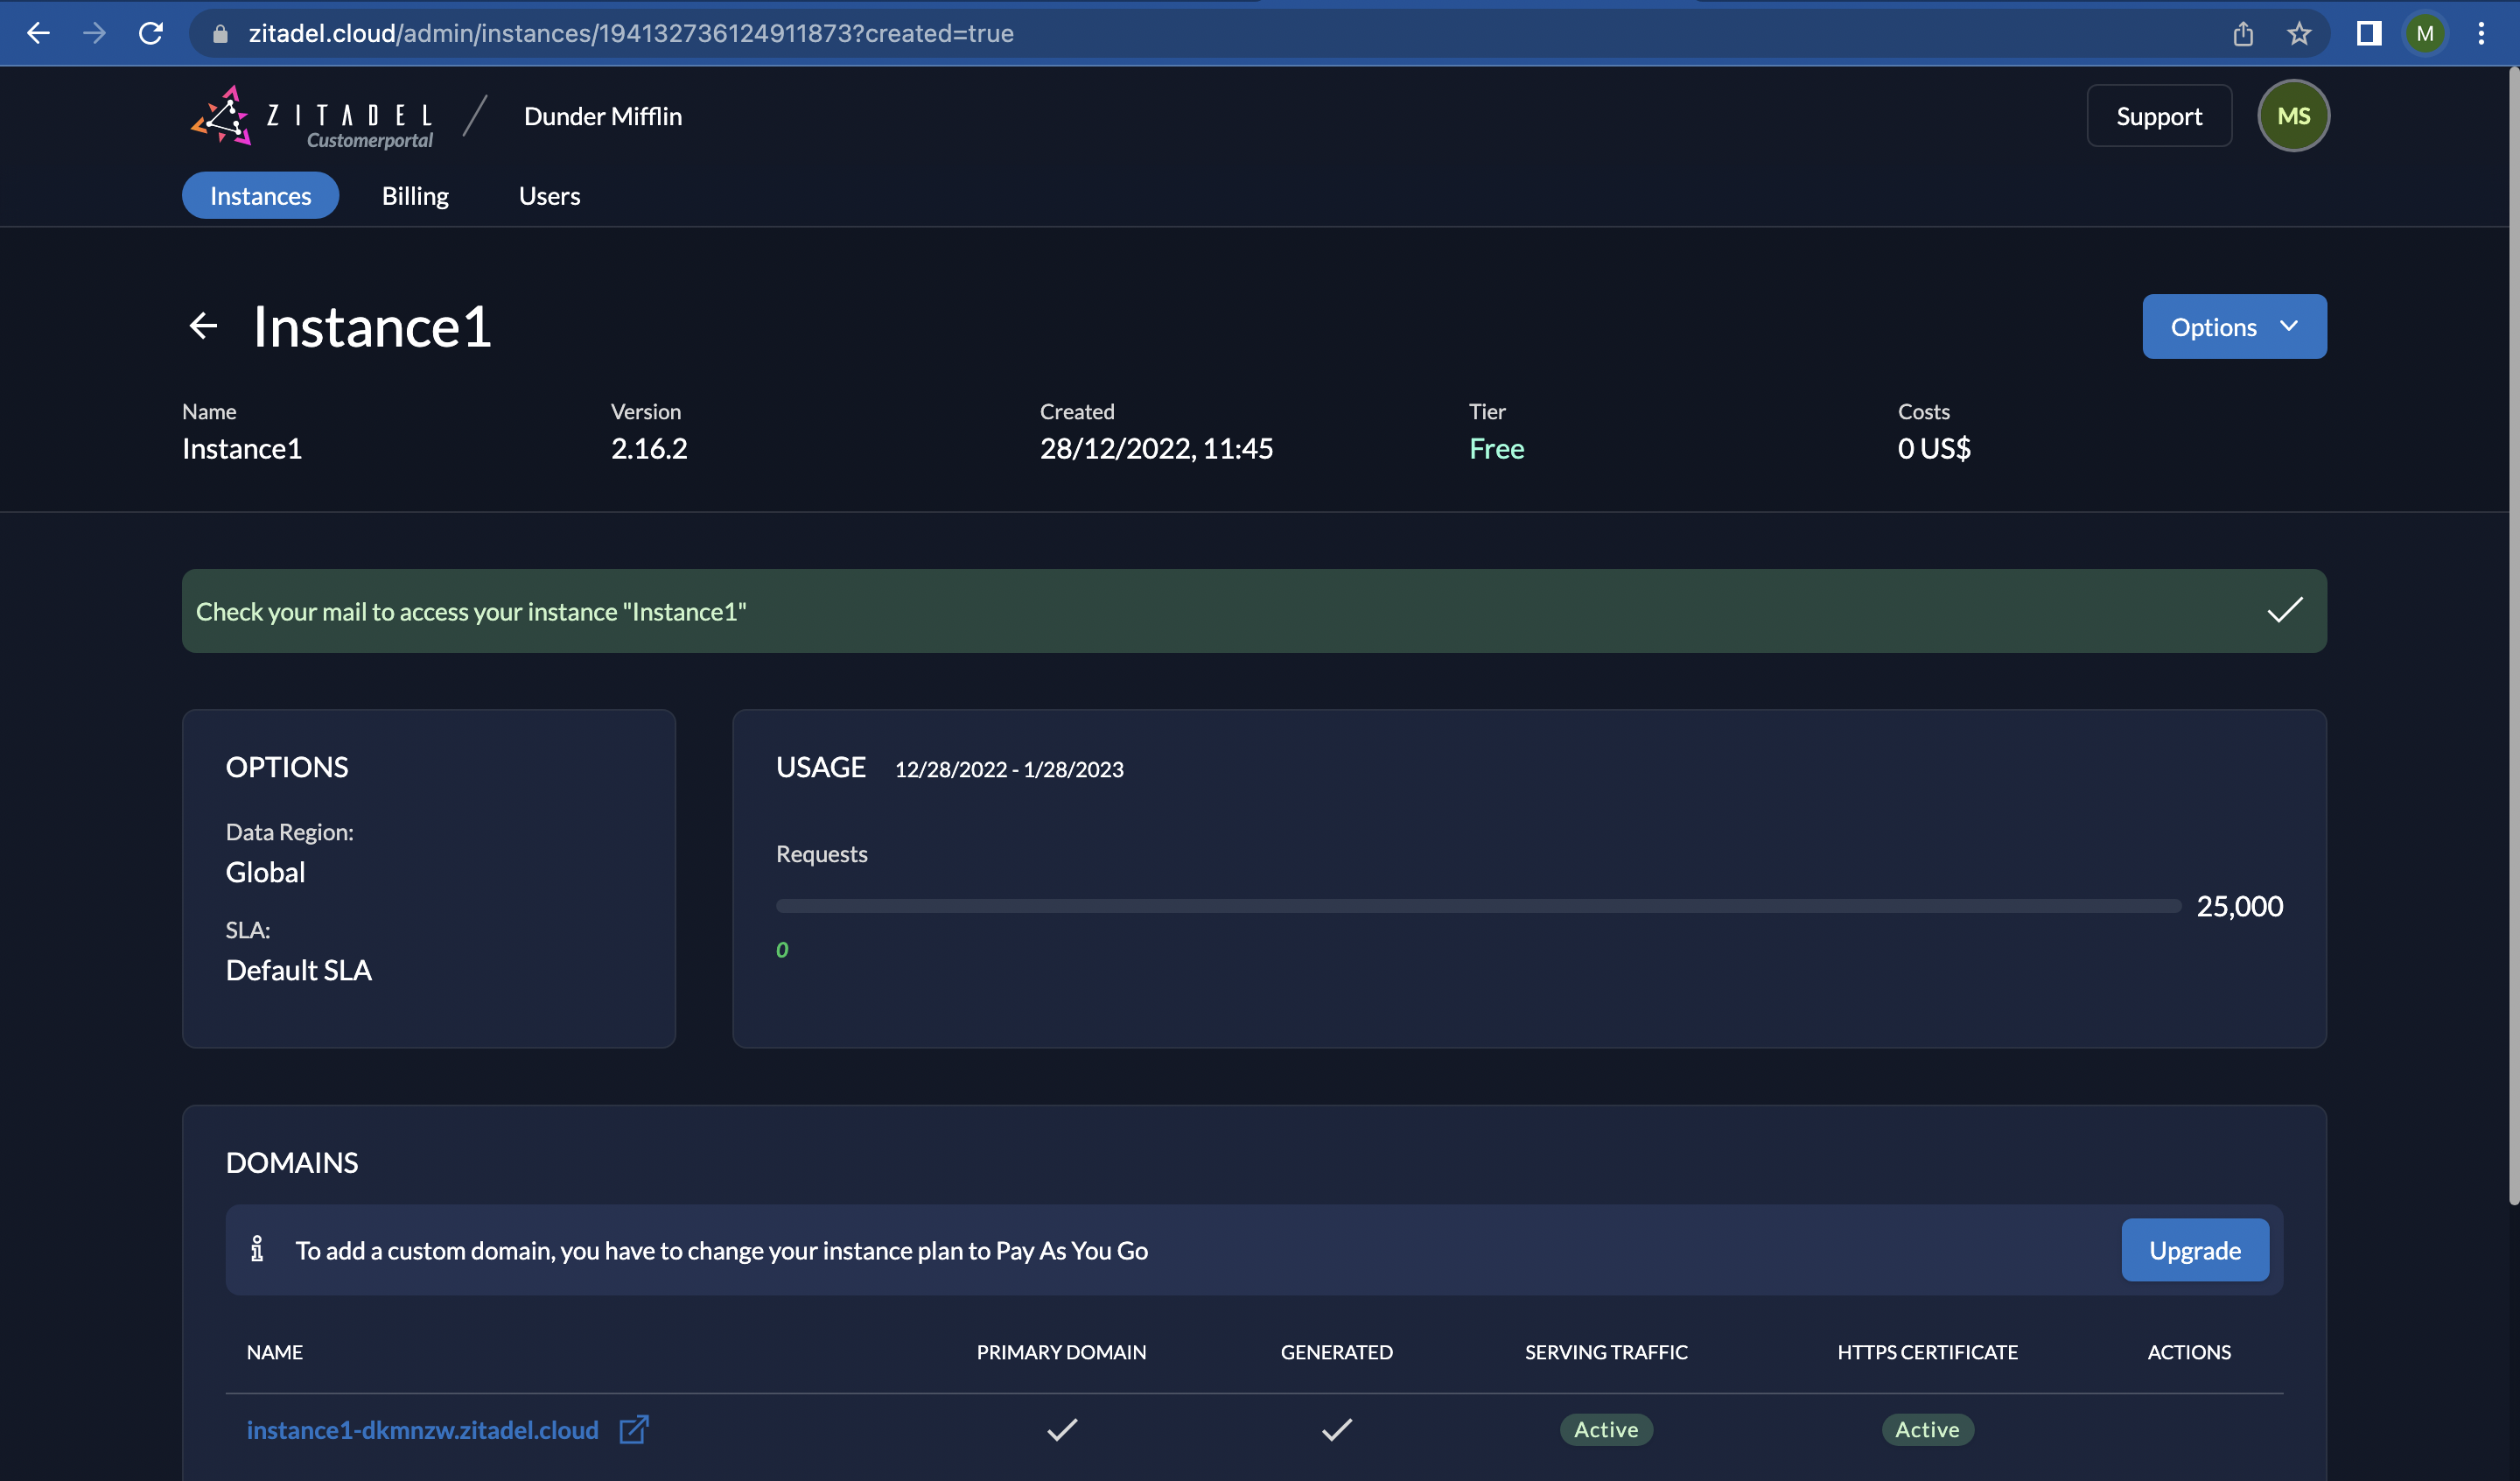Switch to the Billing tab
Screen dimensions: 2520x1481
point(415,196)
